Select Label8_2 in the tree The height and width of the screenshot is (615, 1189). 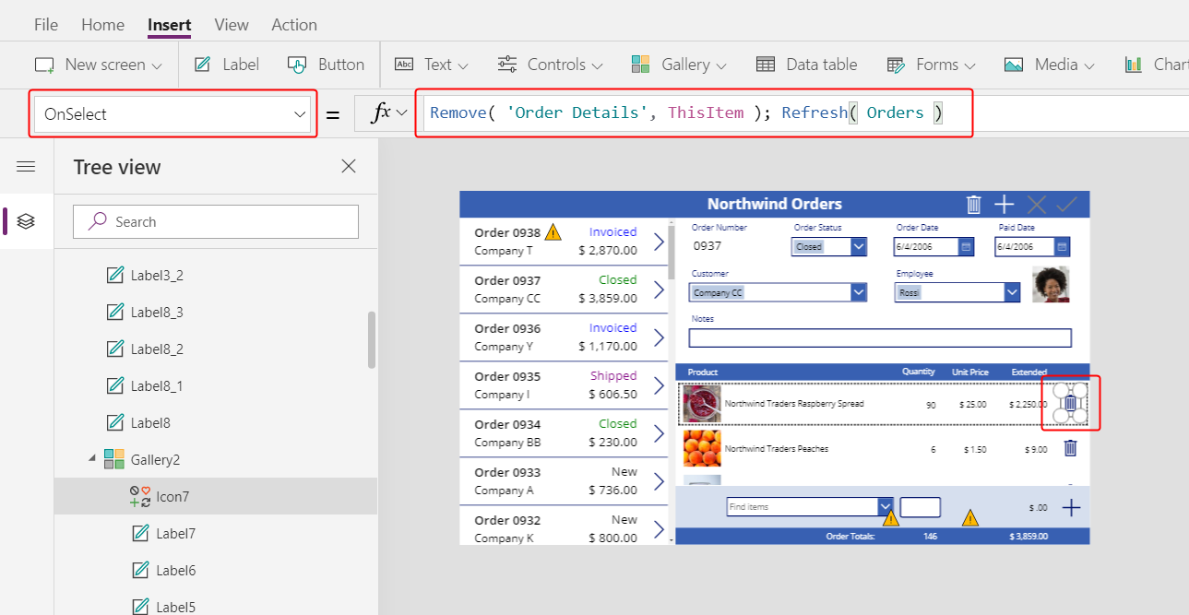point(157,349)
